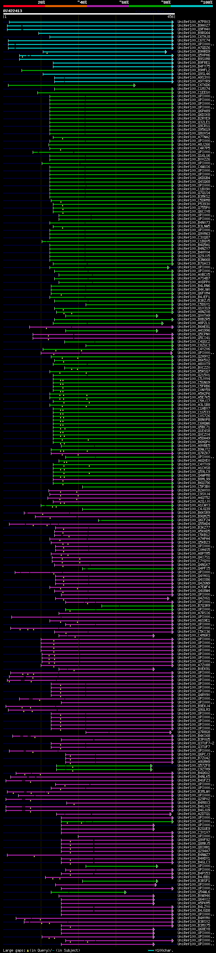Click the cyan segment of the identity legend
Screen dimensions: 216x953
[192, 6]
